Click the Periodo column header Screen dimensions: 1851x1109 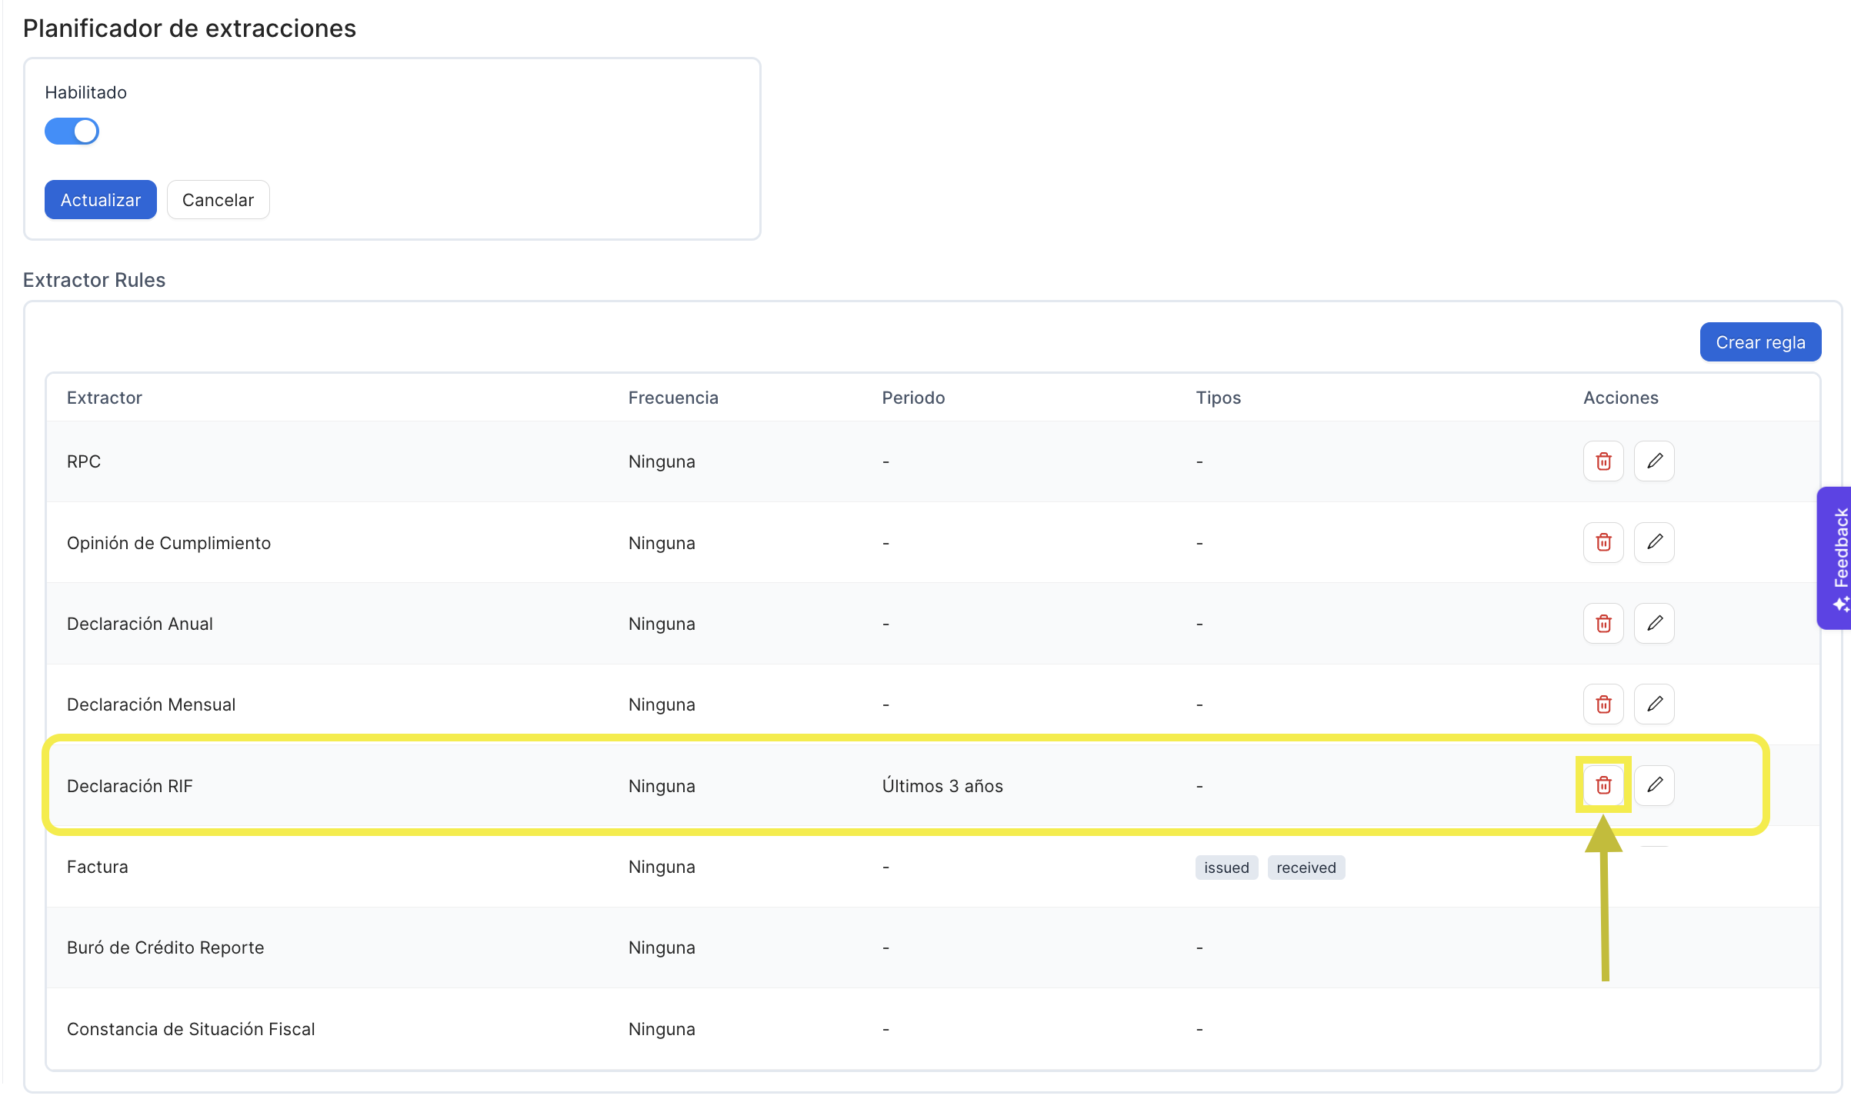[x=913, y=398]
